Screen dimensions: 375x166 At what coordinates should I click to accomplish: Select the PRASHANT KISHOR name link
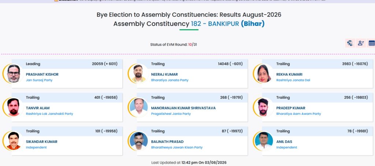tap(42, 74)
